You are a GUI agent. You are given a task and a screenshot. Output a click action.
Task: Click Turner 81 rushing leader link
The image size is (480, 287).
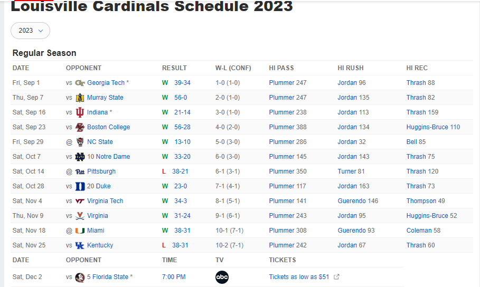pos(351,171)
